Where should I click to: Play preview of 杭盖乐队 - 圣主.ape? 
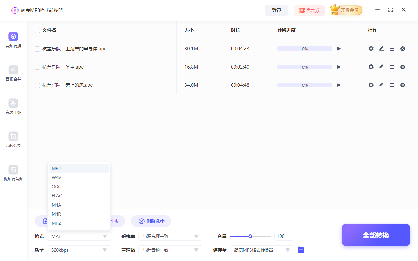pyautogui.click(x=339, y=67)
